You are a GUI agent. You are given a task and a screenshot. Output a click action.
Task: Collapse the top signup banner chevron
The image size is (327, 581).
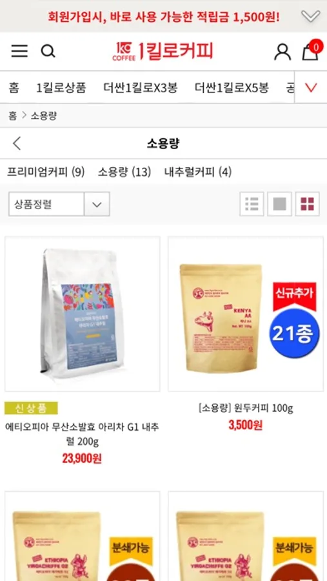pyautogui.click(x=310, y=16)
